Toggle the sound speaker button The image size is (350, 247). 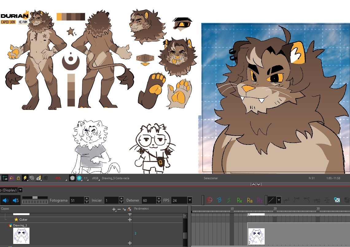[6, 200]
